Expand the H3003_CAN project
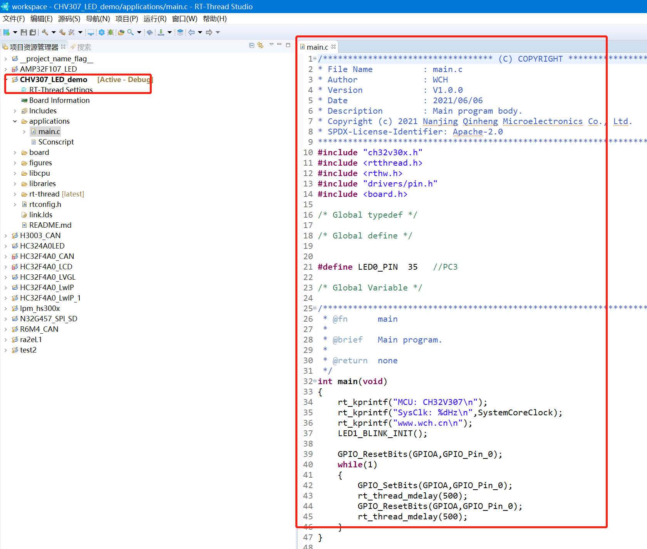The width and height of the screenshot is (647, 549). coord(5,236)
